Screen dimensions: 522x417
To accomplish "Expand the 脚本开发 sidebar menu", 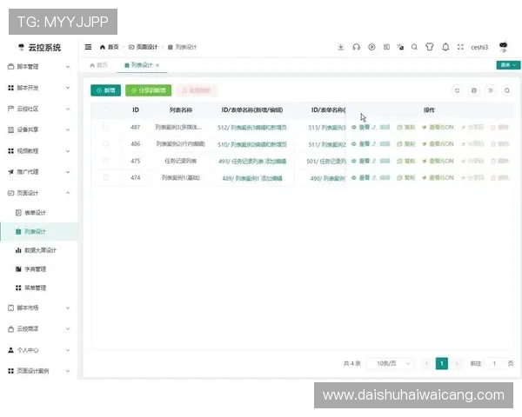I will point(39,88).
